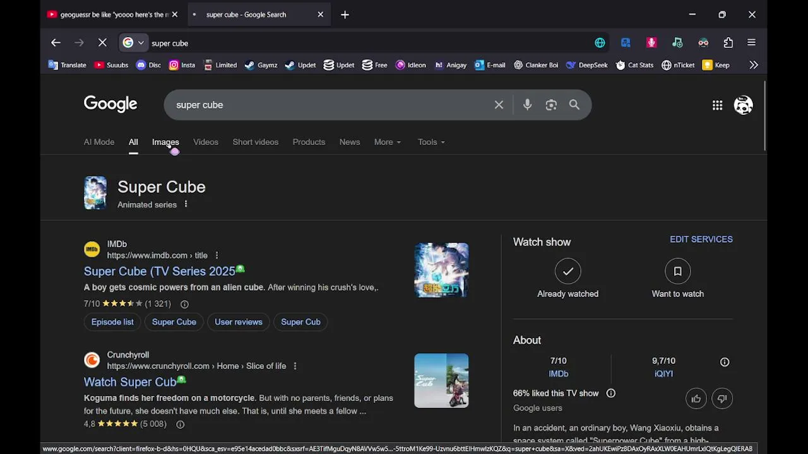Open the Idleon bookmark
The image size is (808, 454).
[410, 65]
